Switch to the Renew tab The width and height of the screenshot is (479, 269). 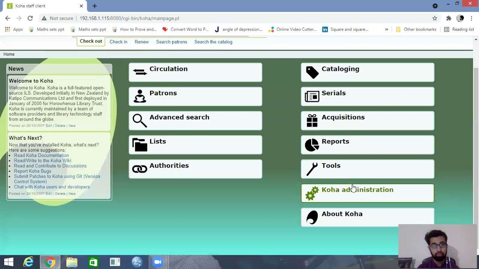(x=141, y=42)
